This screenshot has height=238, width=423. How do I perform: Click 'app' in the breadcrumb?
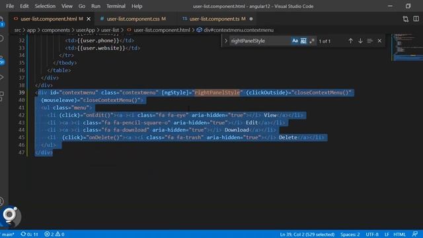click(x=31, y=30)
